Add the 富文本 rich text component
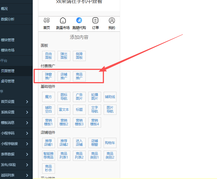 click(64, 109)
